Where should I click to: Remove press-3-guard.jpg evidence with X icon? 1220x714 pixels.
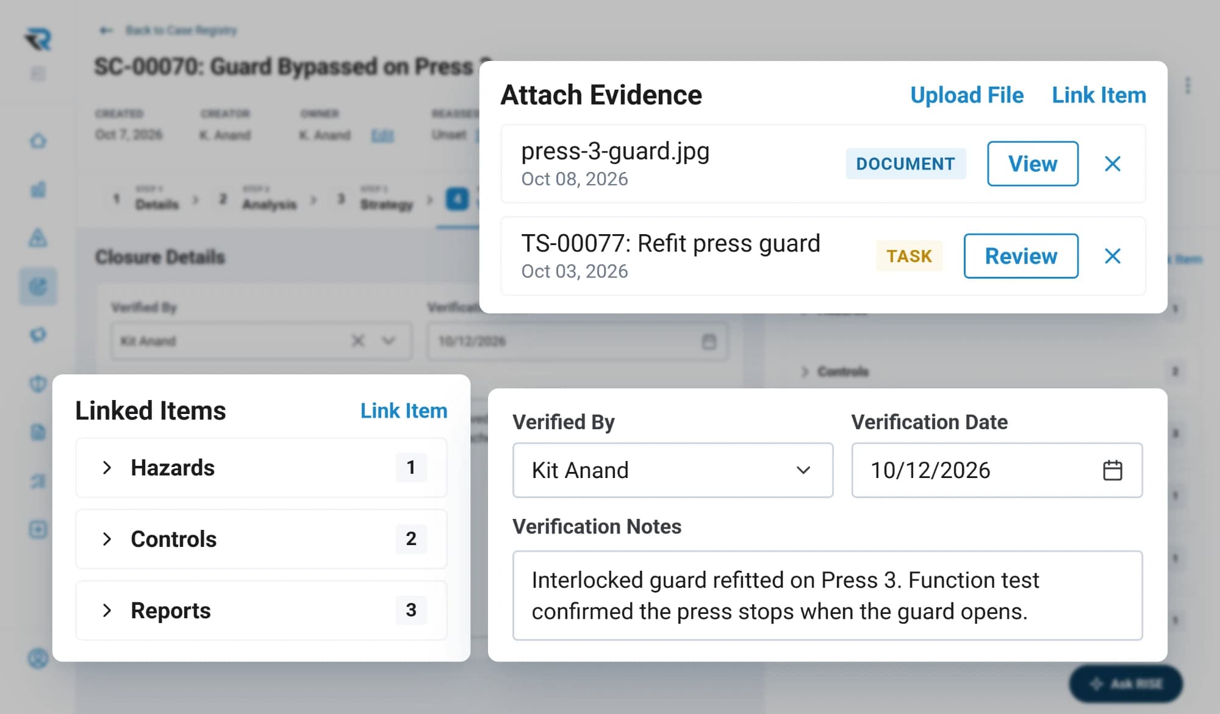point(1113,163)
